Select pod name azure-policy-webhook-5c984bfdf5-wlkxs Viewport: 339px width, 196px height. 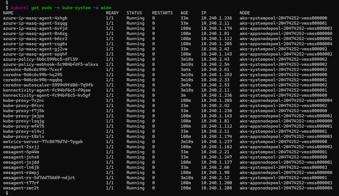[51, 64]
